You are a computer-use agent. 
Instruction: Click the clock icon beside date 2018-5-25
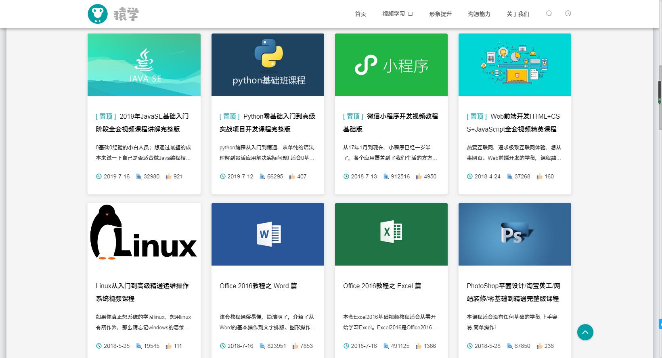click(99, 346)
